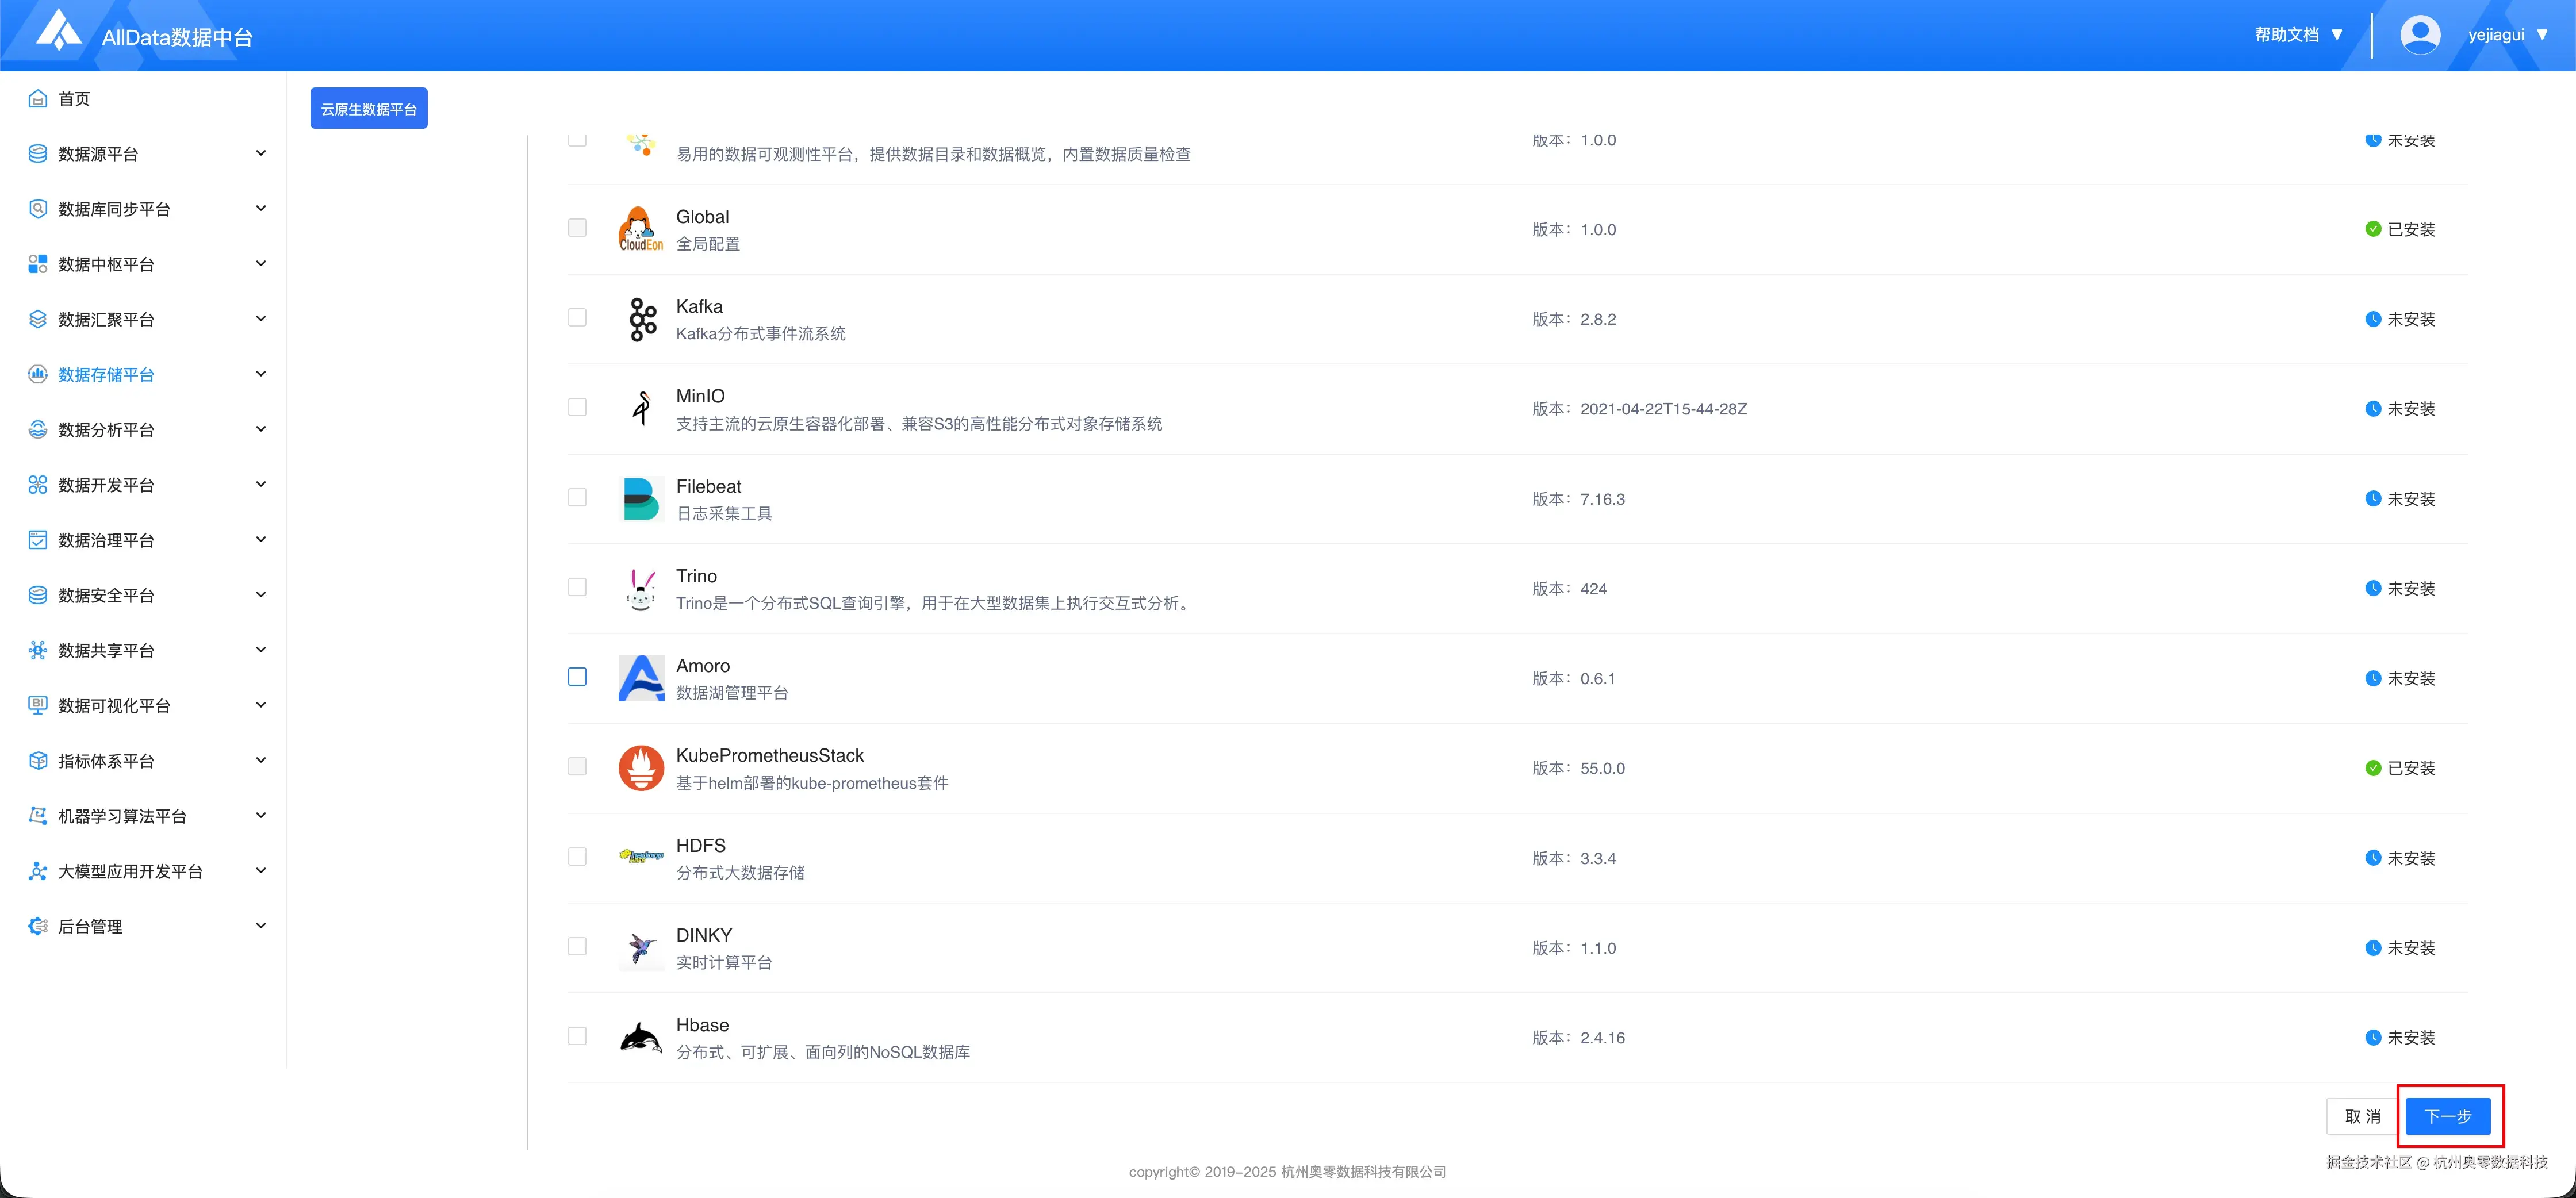The height and width of the screenshot is (1198, 2576).
Task: Select the HDFS checkbox
Action: click(577, 857)
